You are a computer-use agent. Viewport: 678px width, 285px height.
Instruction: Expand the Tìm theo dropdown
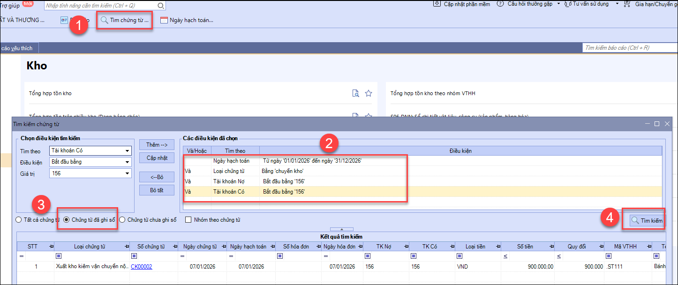coord(127,151)
